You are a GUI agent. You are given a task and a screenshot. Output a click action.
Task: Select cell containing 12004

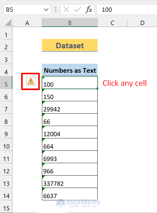[70, 132]
